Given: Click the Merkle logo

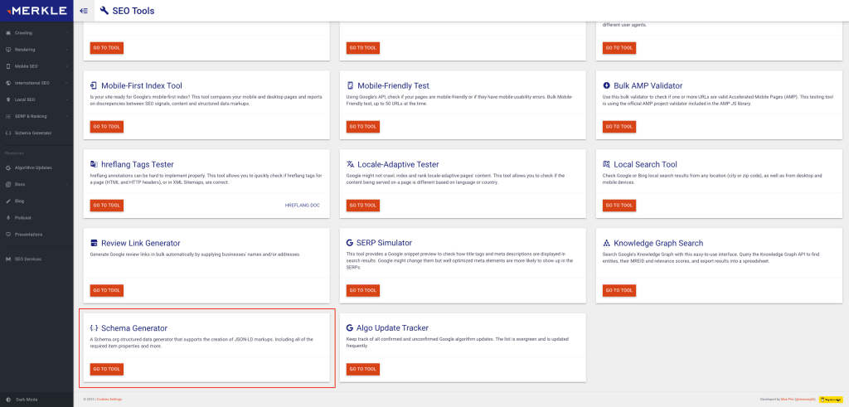Looking at the screenshot, I should pyautogui.click(x=36, y=10).
